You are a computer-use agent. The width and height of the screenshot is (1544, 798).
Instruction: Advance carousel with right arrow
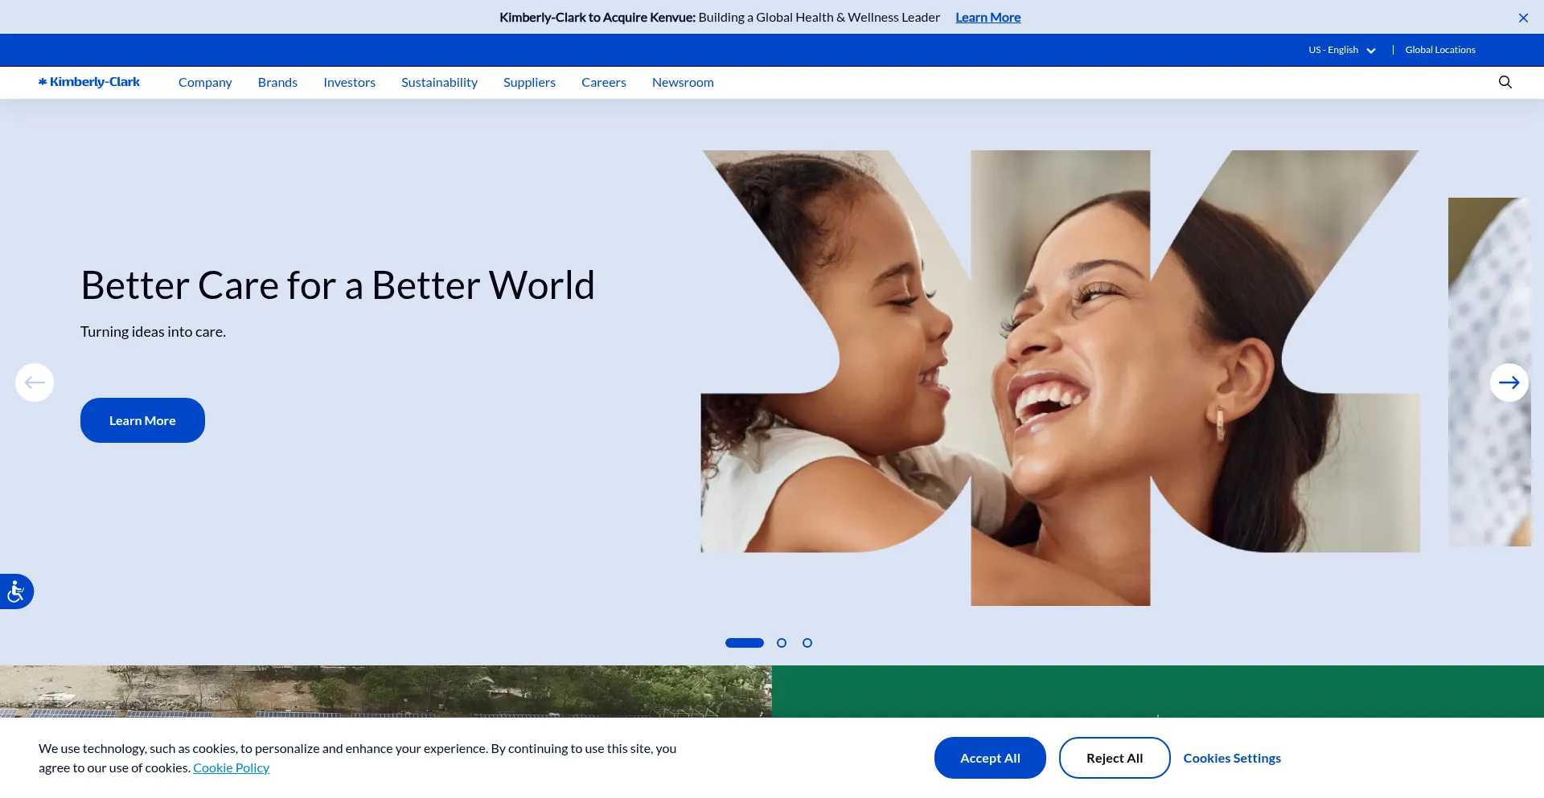click(x=1509, y=383)
